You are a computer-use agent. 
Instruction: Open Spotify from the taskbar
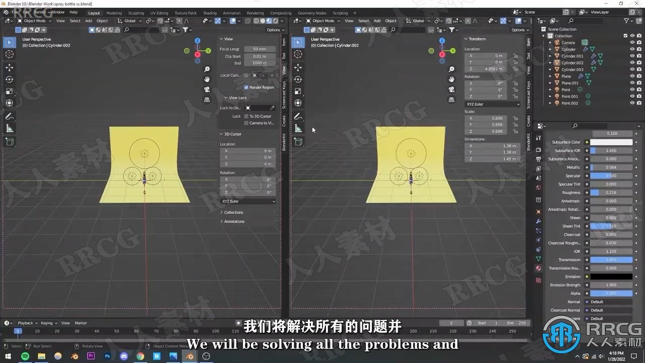(25, 356)
